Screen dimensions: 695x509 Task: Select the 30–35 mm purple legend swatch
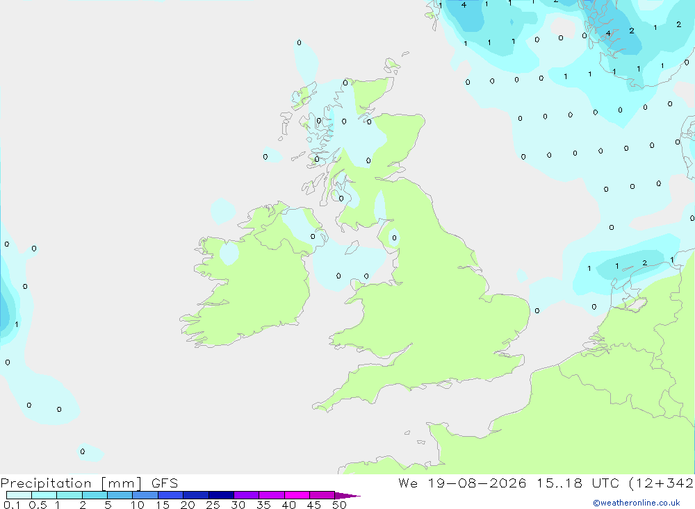point(246,495)
